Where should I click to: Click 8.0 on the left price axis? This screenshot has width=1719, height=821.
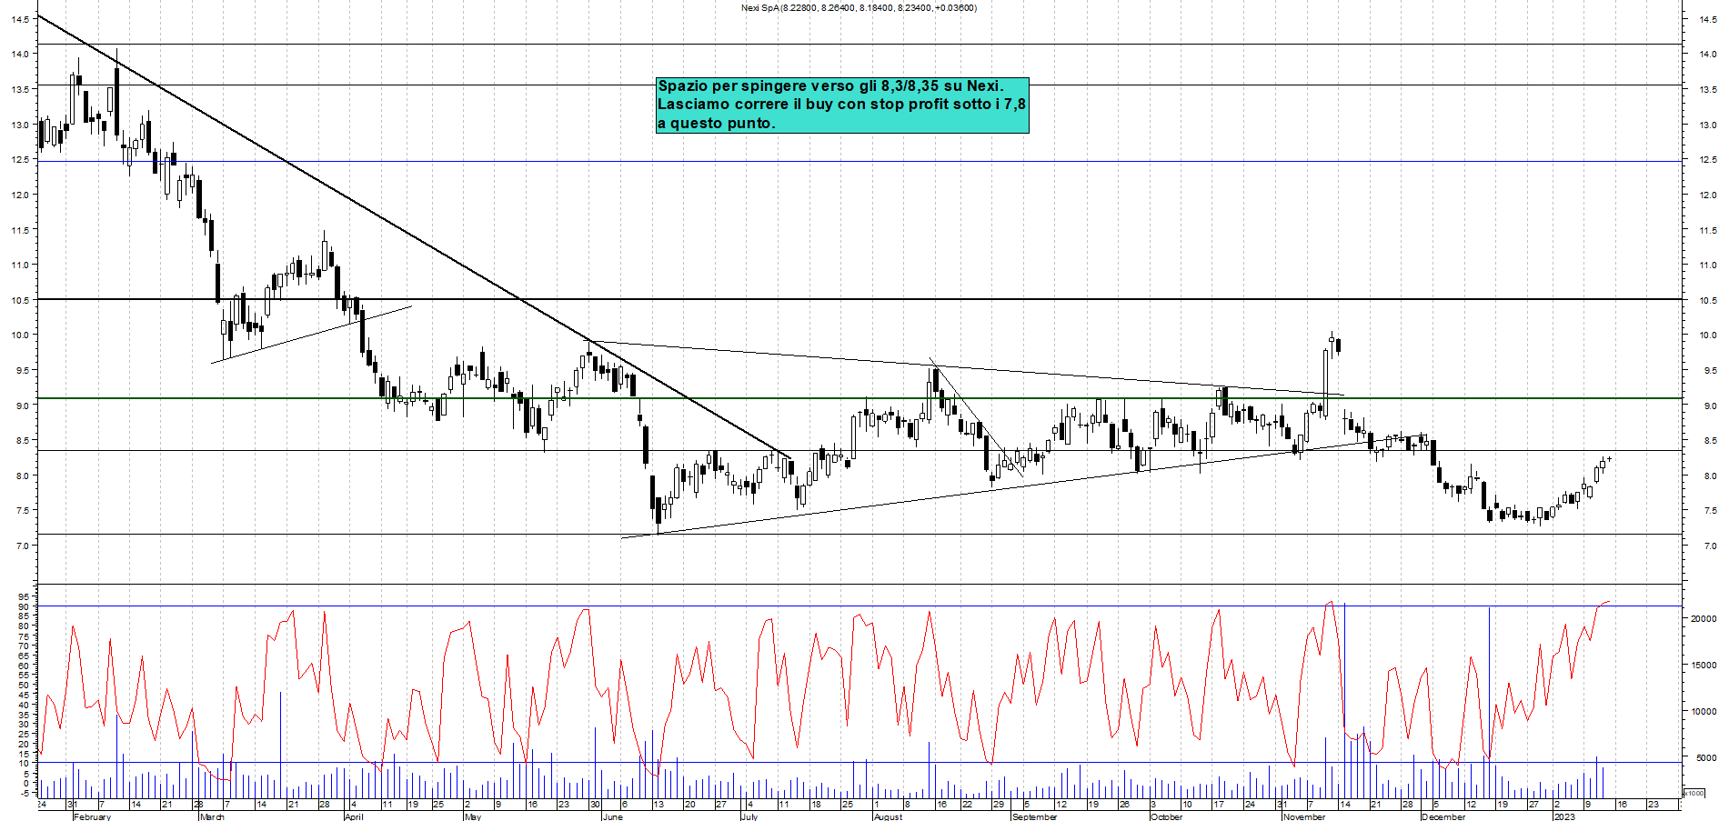[22, 476]
